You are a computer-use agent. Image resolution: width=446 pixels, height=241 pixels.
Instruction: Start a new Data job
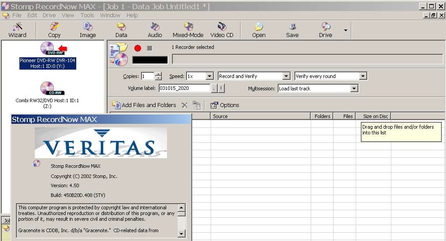pos(121,30)
